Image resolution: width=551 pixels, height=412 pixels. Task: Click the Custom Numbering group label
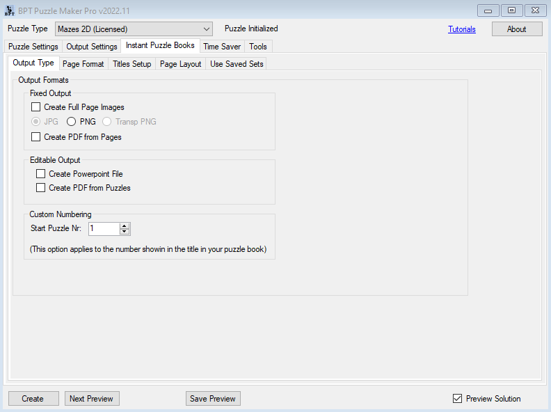pos(61,214)
